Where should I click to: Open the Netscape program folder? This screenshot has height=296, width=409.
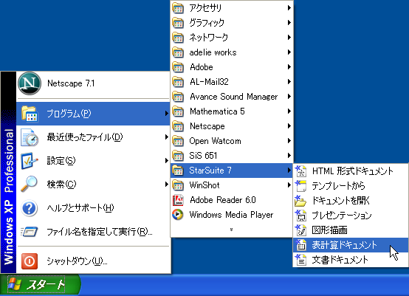tap(232, 126)
